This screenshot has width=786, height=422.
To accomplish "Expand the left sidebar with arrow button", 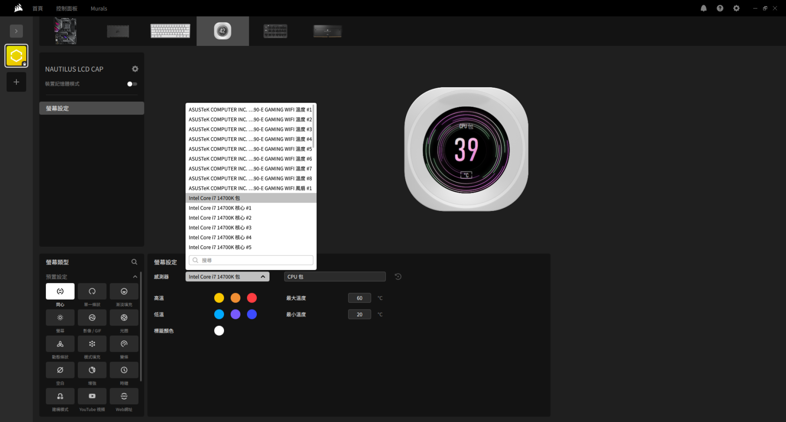I will pos(16,31).
